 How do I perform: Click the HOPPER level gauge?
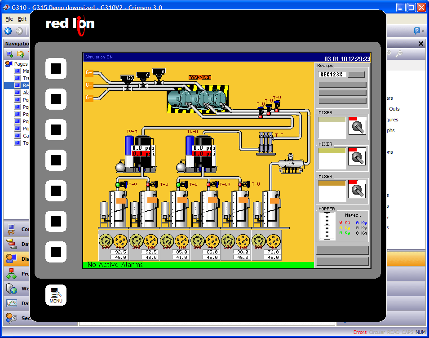point(327,226)
